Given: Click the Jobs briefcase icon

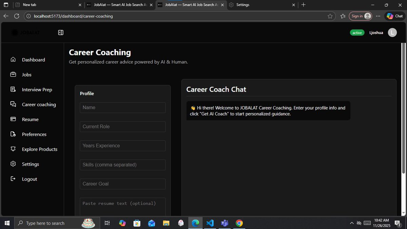Looking at the screenshot, I should pos(13,74).
